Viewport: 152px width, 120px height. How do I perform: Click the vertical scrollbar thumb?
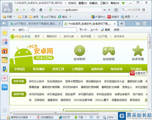[149, 42]
